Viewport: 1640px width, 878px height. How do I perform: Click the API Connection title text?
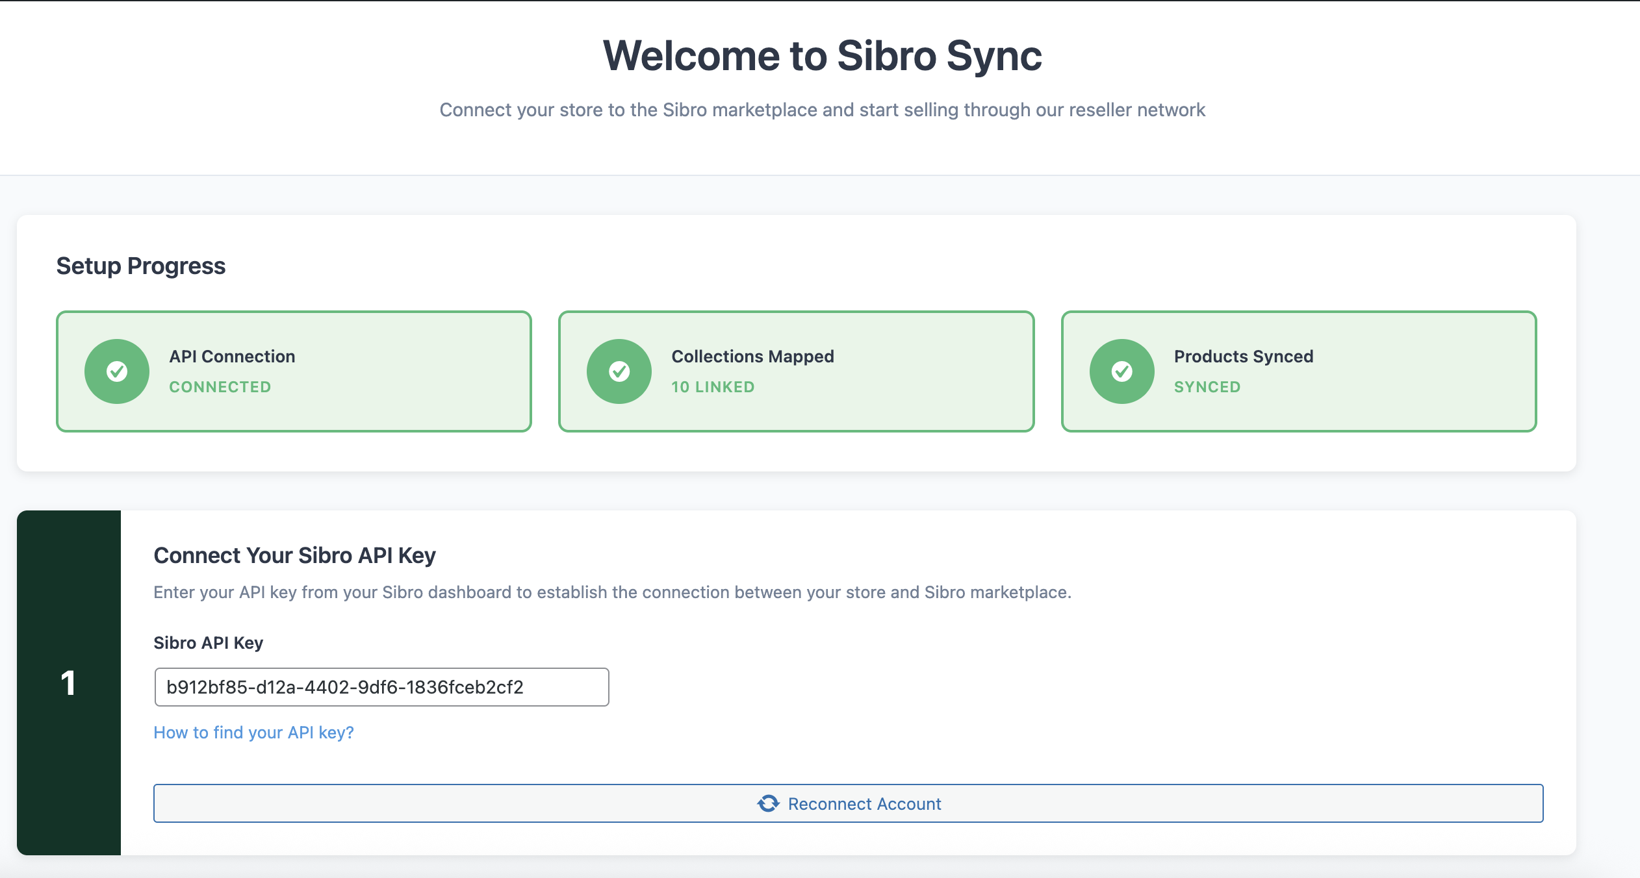232,357
